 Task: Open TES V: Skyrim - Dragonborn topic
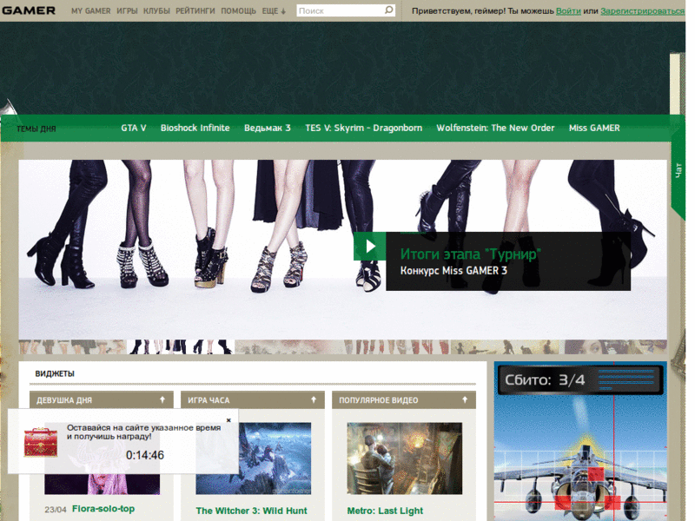tap(363, 128)
